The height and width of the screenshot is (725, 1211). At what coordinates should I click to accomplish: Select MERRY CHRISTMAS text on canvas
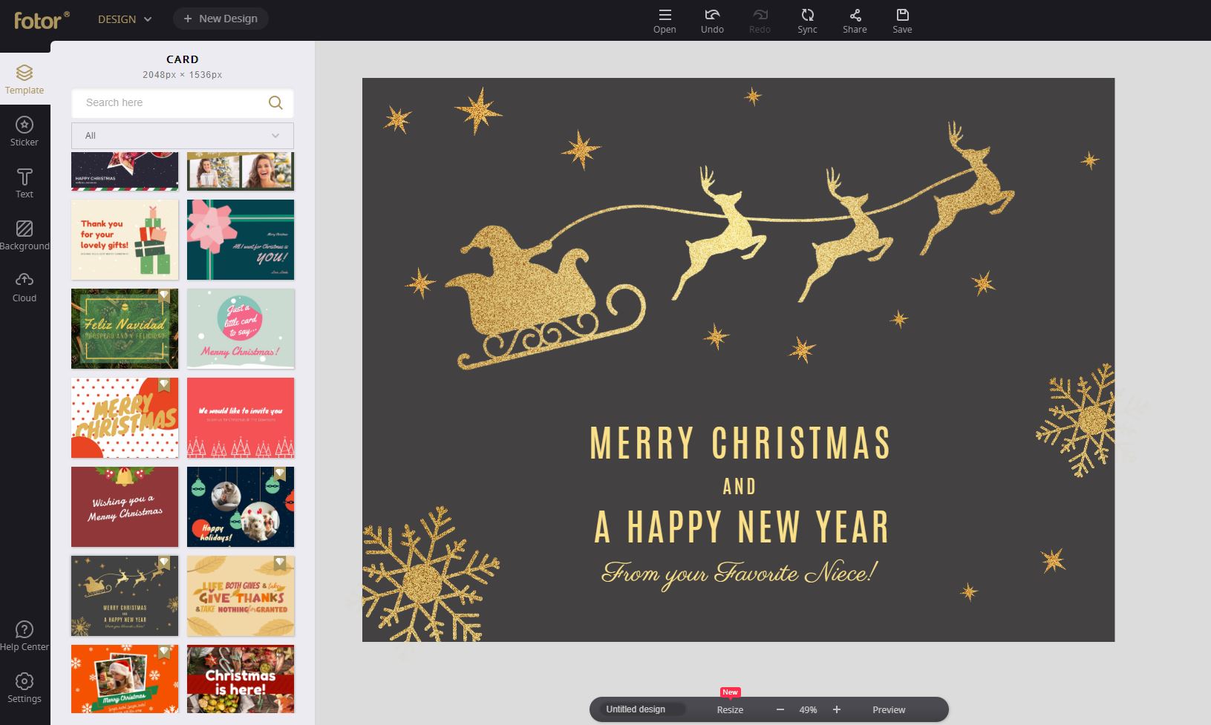point(740,443)
